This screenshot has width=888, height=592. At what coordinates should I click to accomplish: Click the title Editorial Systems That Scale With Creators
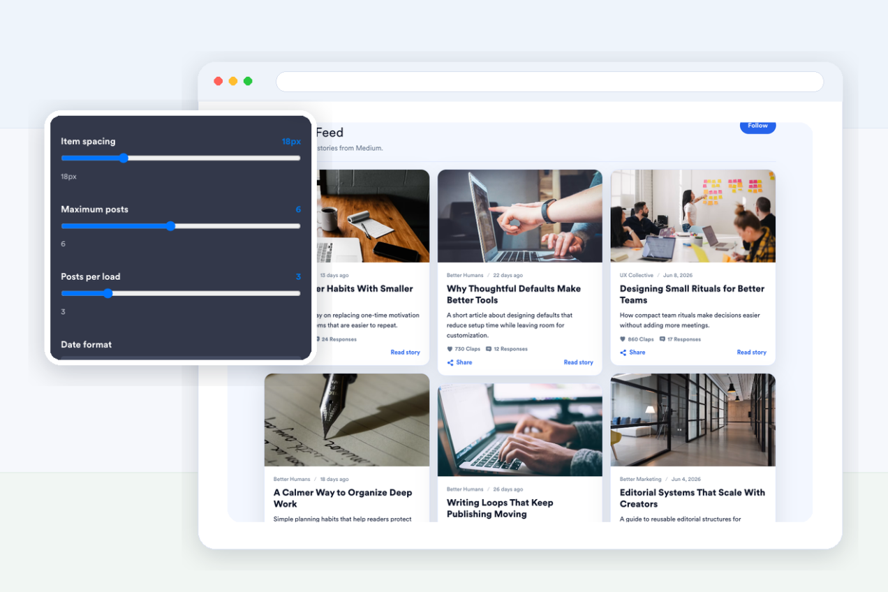click(x=693, y=498)
